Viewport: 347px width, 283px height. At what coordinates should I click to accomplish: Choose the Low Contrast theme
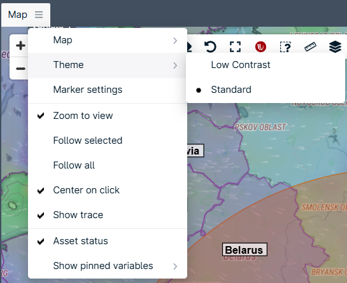click(266, 65)
